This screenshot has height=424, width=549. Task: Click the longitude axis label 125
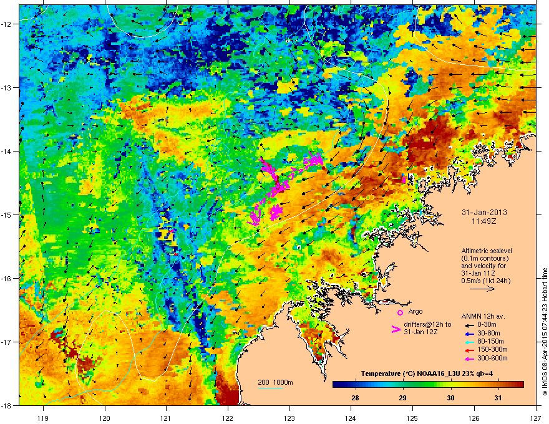coord(413,418)
